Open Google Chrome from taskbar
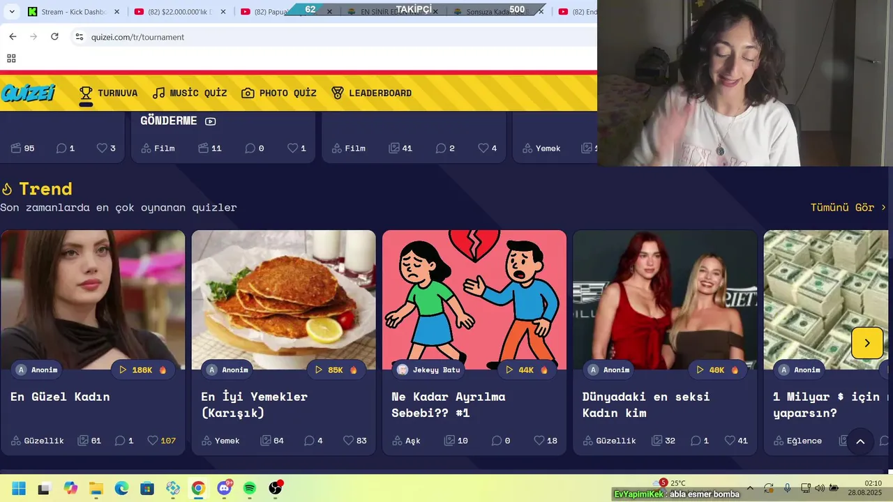893x502 pixels. 198,488
